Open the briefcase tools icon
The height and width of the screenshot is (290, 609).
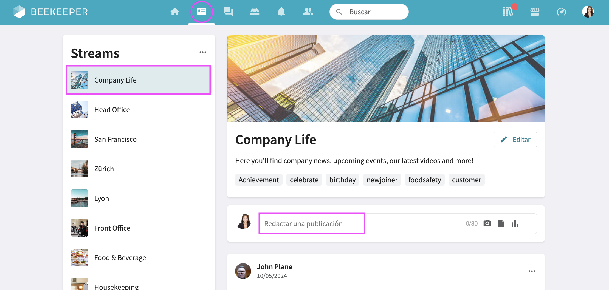255,12
